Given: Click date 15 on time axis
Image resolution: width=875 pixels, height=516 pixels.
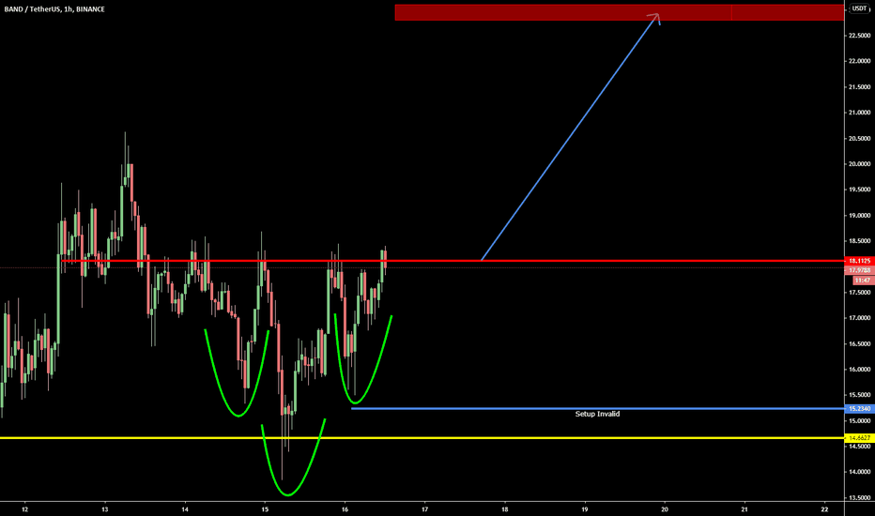Looking at the screenshot, I should (x=265, y=509).
